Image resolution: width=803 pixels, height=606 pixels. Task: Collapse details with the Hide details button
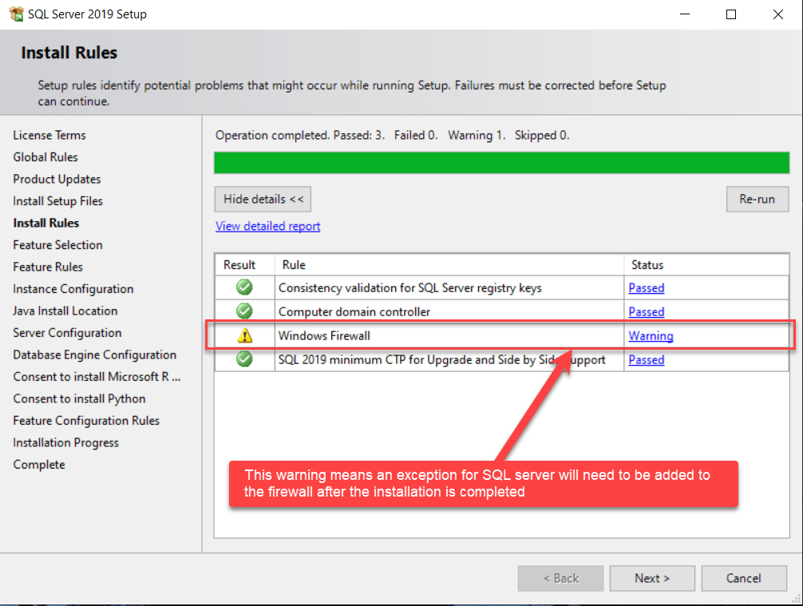(x=263, y=199)
